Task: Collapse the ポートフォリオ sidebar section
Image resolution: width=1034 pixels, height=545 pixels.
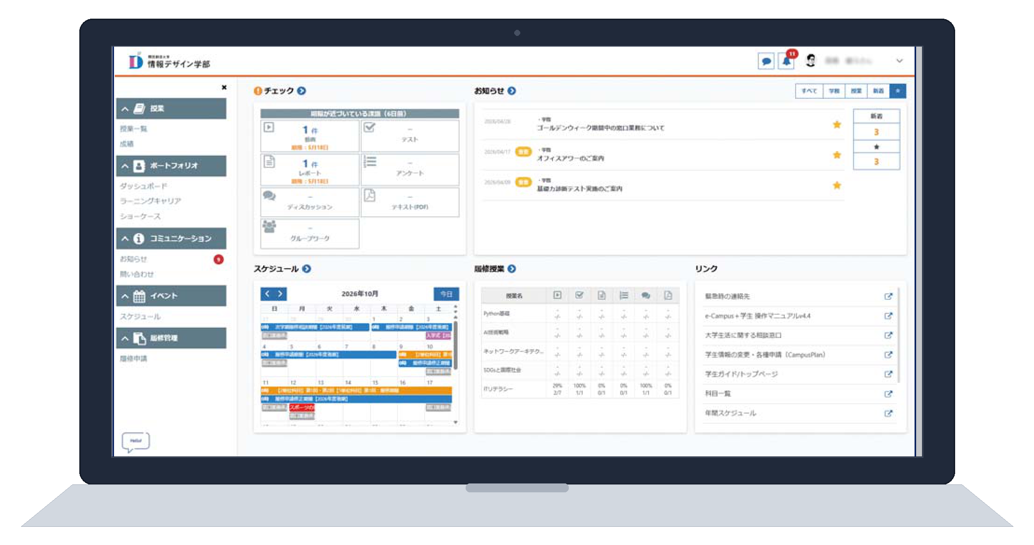Action: click(171, 166)
